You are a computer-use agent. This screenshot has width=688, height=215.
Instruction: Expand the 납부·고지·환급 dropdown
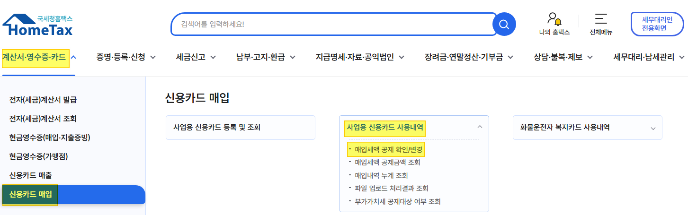(266, 58)
